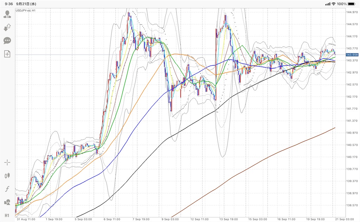The height and width of the screenshot is (222, 360).
Task: Click the 140.570 price axis label
Action: [x=352, y=145]
